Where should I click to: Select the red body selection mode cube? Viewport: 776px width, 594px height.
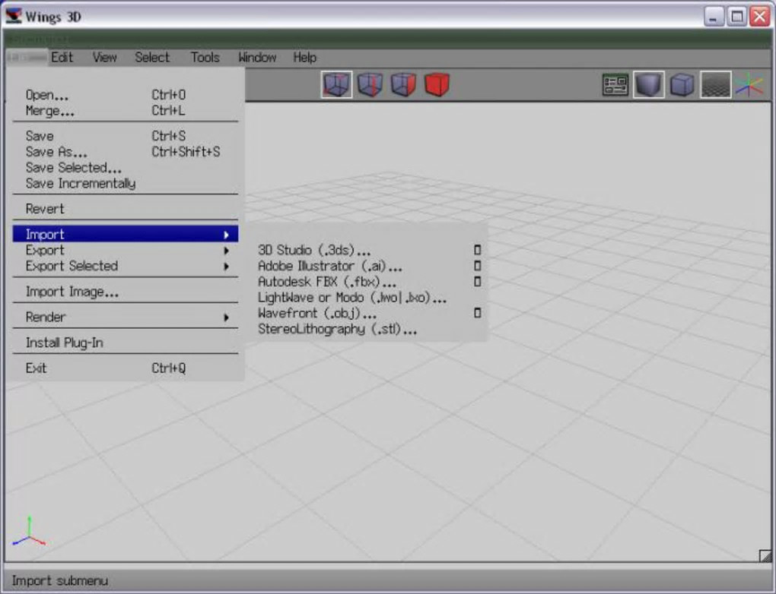tap(437, 84)
